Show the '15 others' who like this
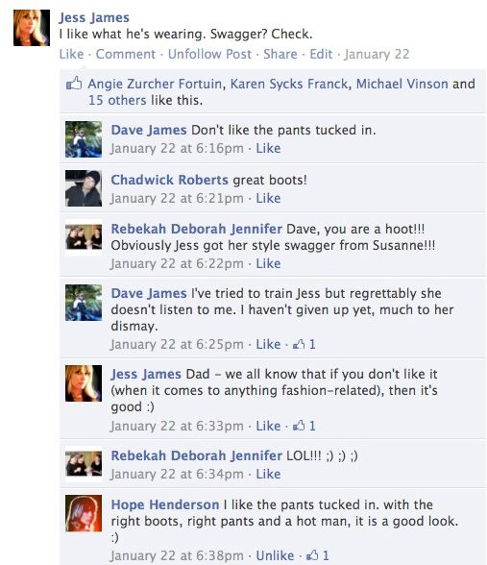This screenshot has height=565, width=487. point(117,100)
